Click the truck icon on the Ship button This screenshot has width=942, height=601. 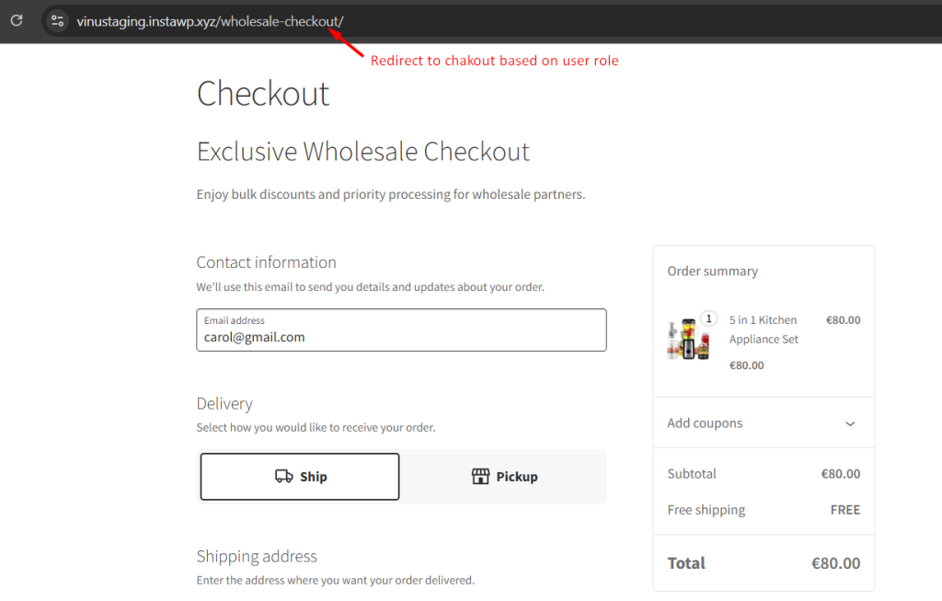(x=283, y=476)
